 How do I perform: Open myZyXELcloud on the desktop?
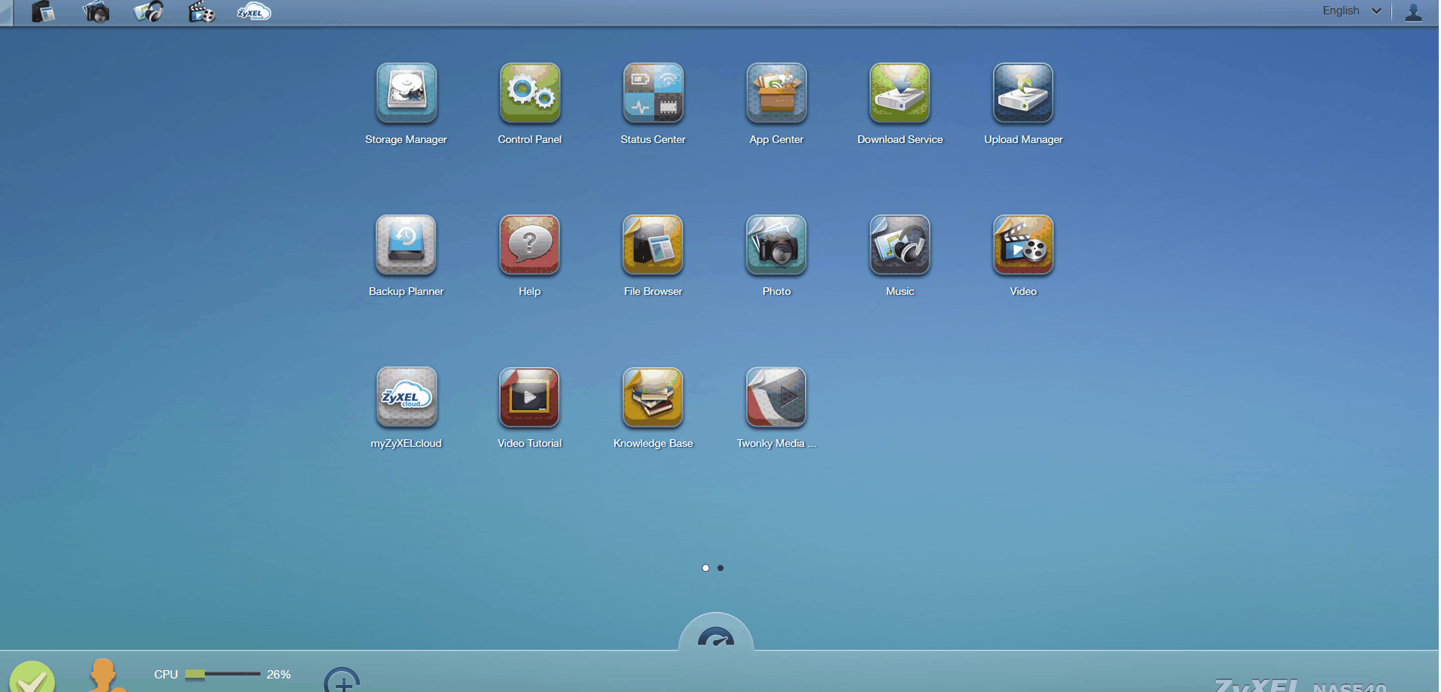(x=407, y=397)
